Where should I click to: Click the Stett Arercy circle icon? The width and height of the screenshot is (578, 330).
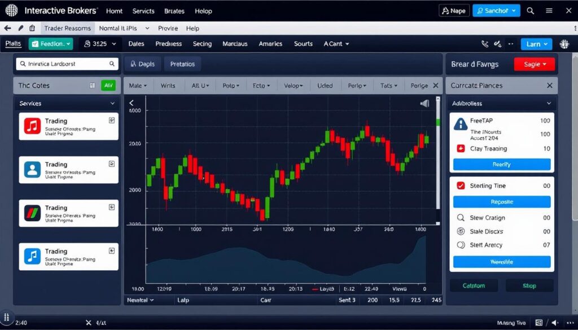(461, 245)
